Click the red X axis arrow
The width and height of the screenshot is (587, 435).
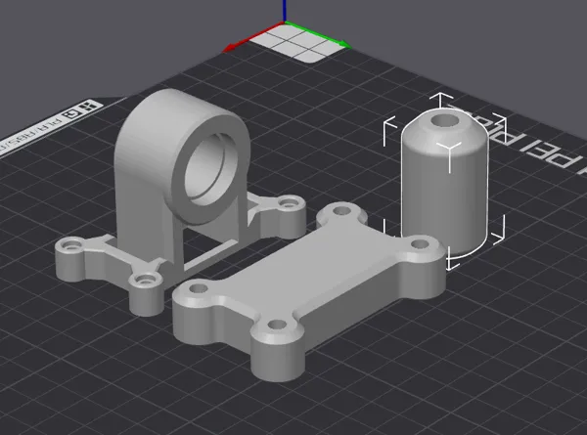pyautogui.click(x=253, y=36)
